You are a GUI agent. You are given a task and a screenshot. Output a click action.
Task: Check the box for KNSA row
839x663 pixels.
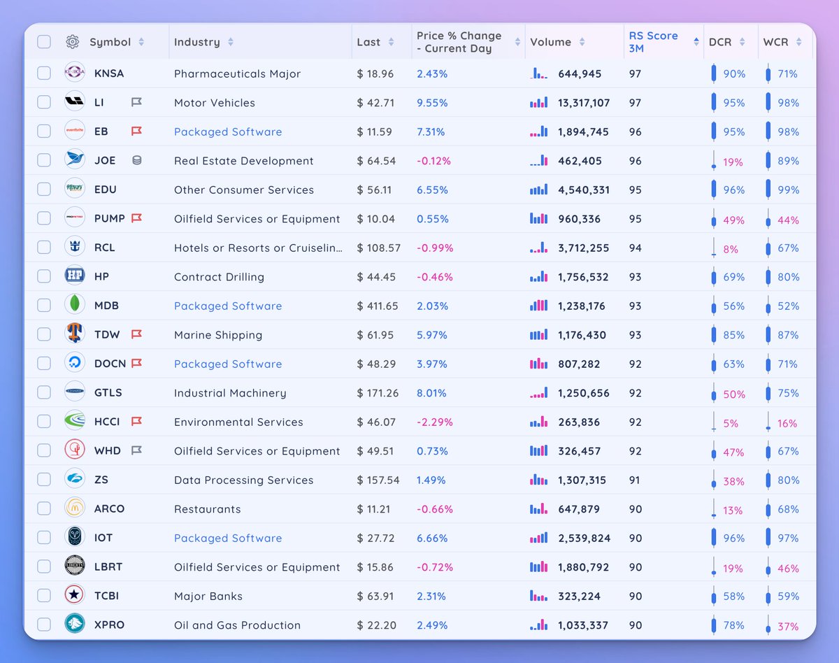pos(44,73)
